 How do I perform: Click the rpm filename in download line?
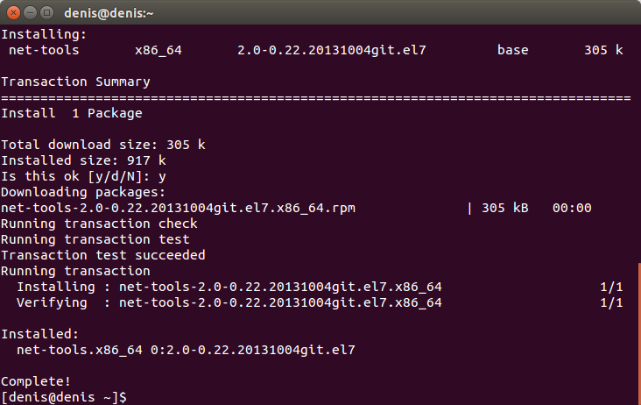[178, 208]
